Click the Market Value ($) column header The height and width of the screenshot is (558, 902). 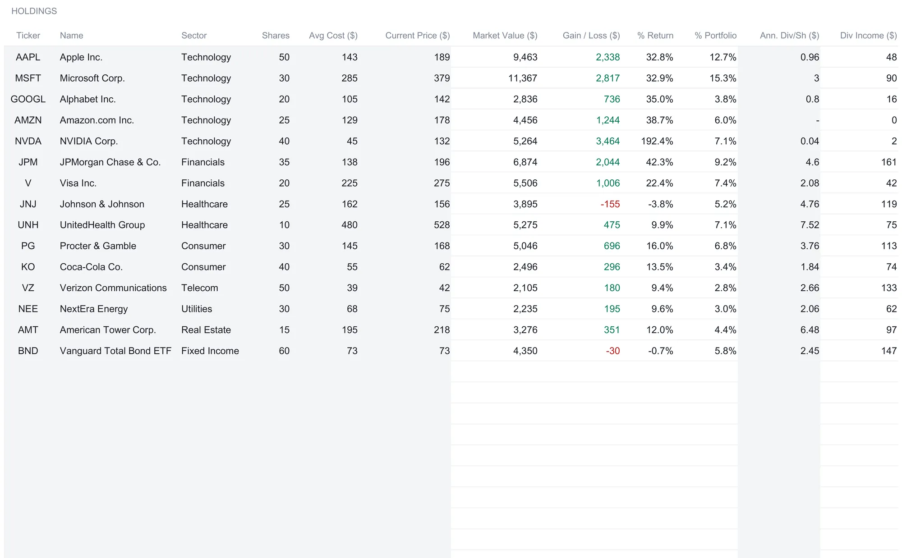[505, 36]
